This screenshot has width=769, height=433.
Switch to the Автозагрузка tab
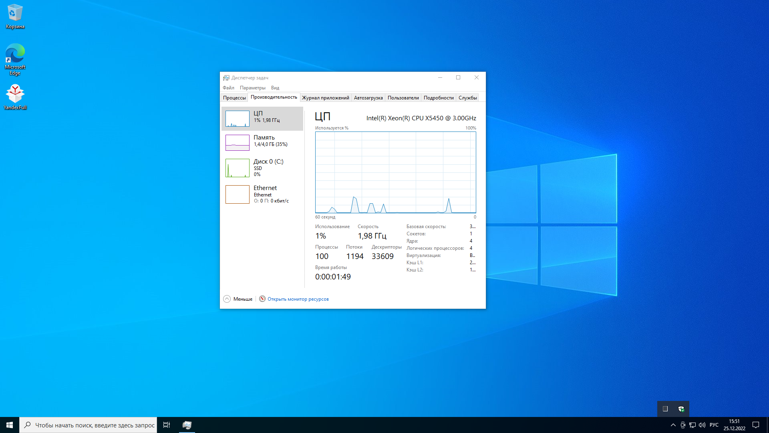[x=368, y=98]
